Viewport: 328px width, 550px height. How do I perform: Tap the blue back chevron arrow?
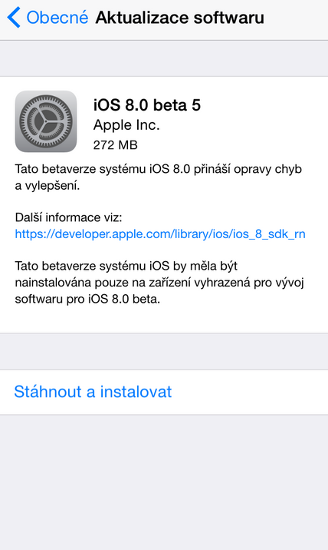click(14, 17)
